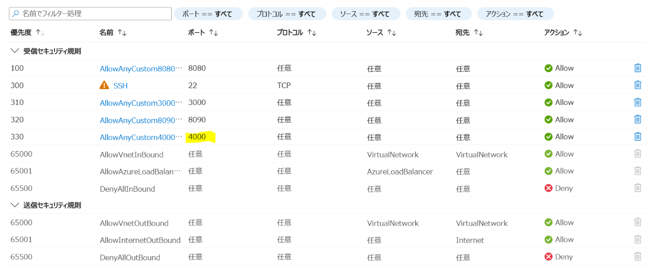The height and width of the screenshot is (271, 653).
Task: Select the DenyAllInBound rule name
Action: click(x=127, y=189)
